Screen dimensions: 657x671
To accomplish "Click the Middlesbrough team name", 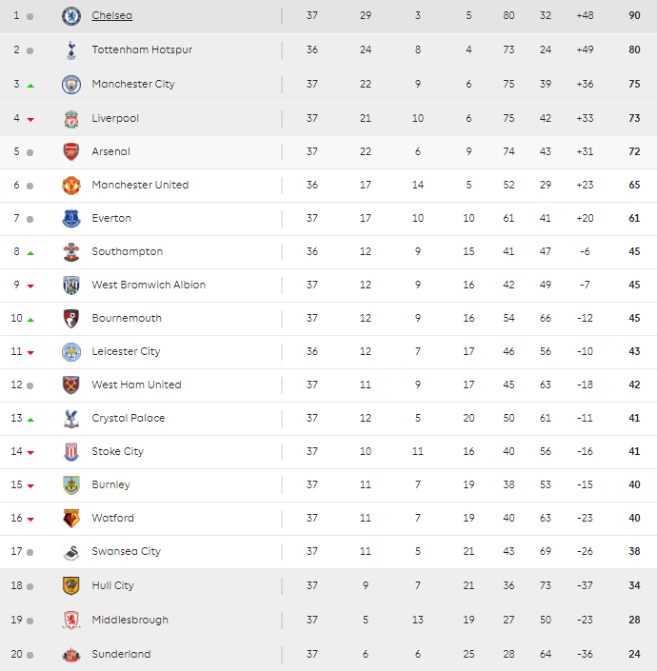I will point(130,620).
